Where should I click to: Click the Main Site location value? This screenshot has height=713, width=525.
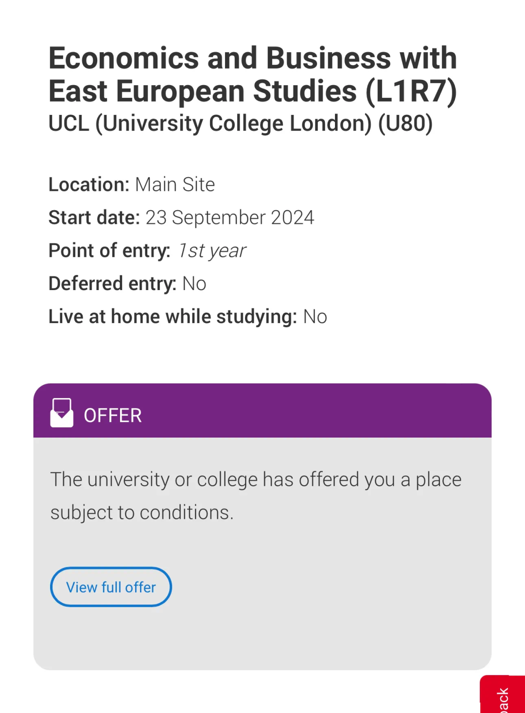[175, 185]
